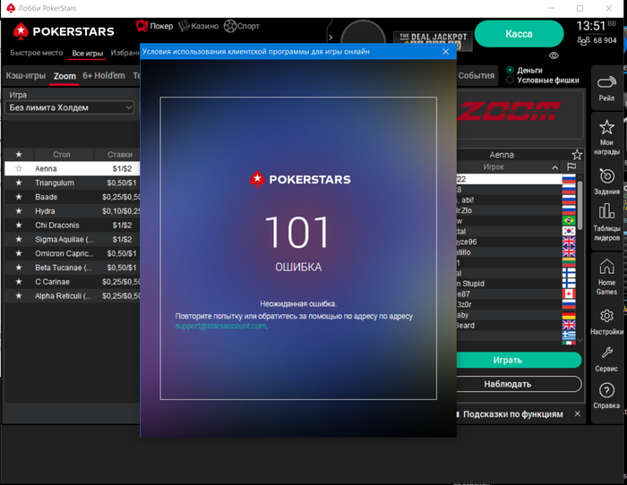Select the Triangulum table row
Screen dimensions: 627x485
point(72,183)
